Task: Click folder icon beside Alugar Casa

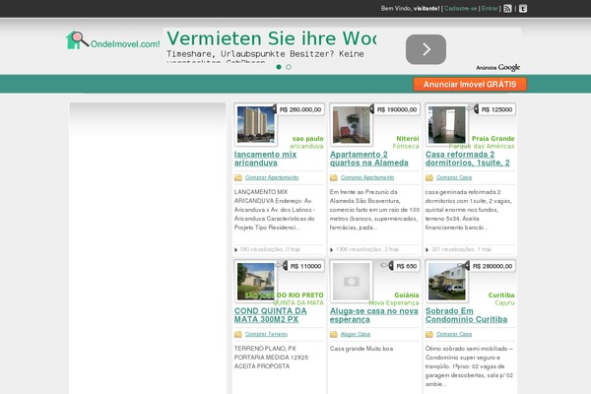Action: 334,334
